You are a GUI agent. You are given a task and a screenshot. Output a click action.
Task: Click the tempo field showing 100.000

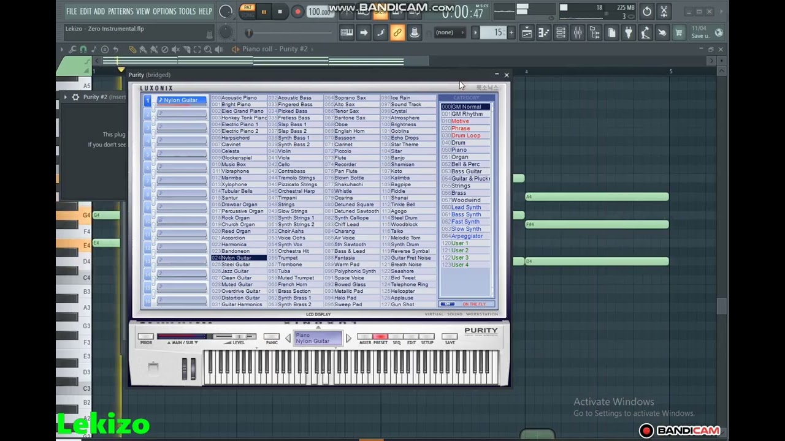pyautogui.click(x=318, y=12)
